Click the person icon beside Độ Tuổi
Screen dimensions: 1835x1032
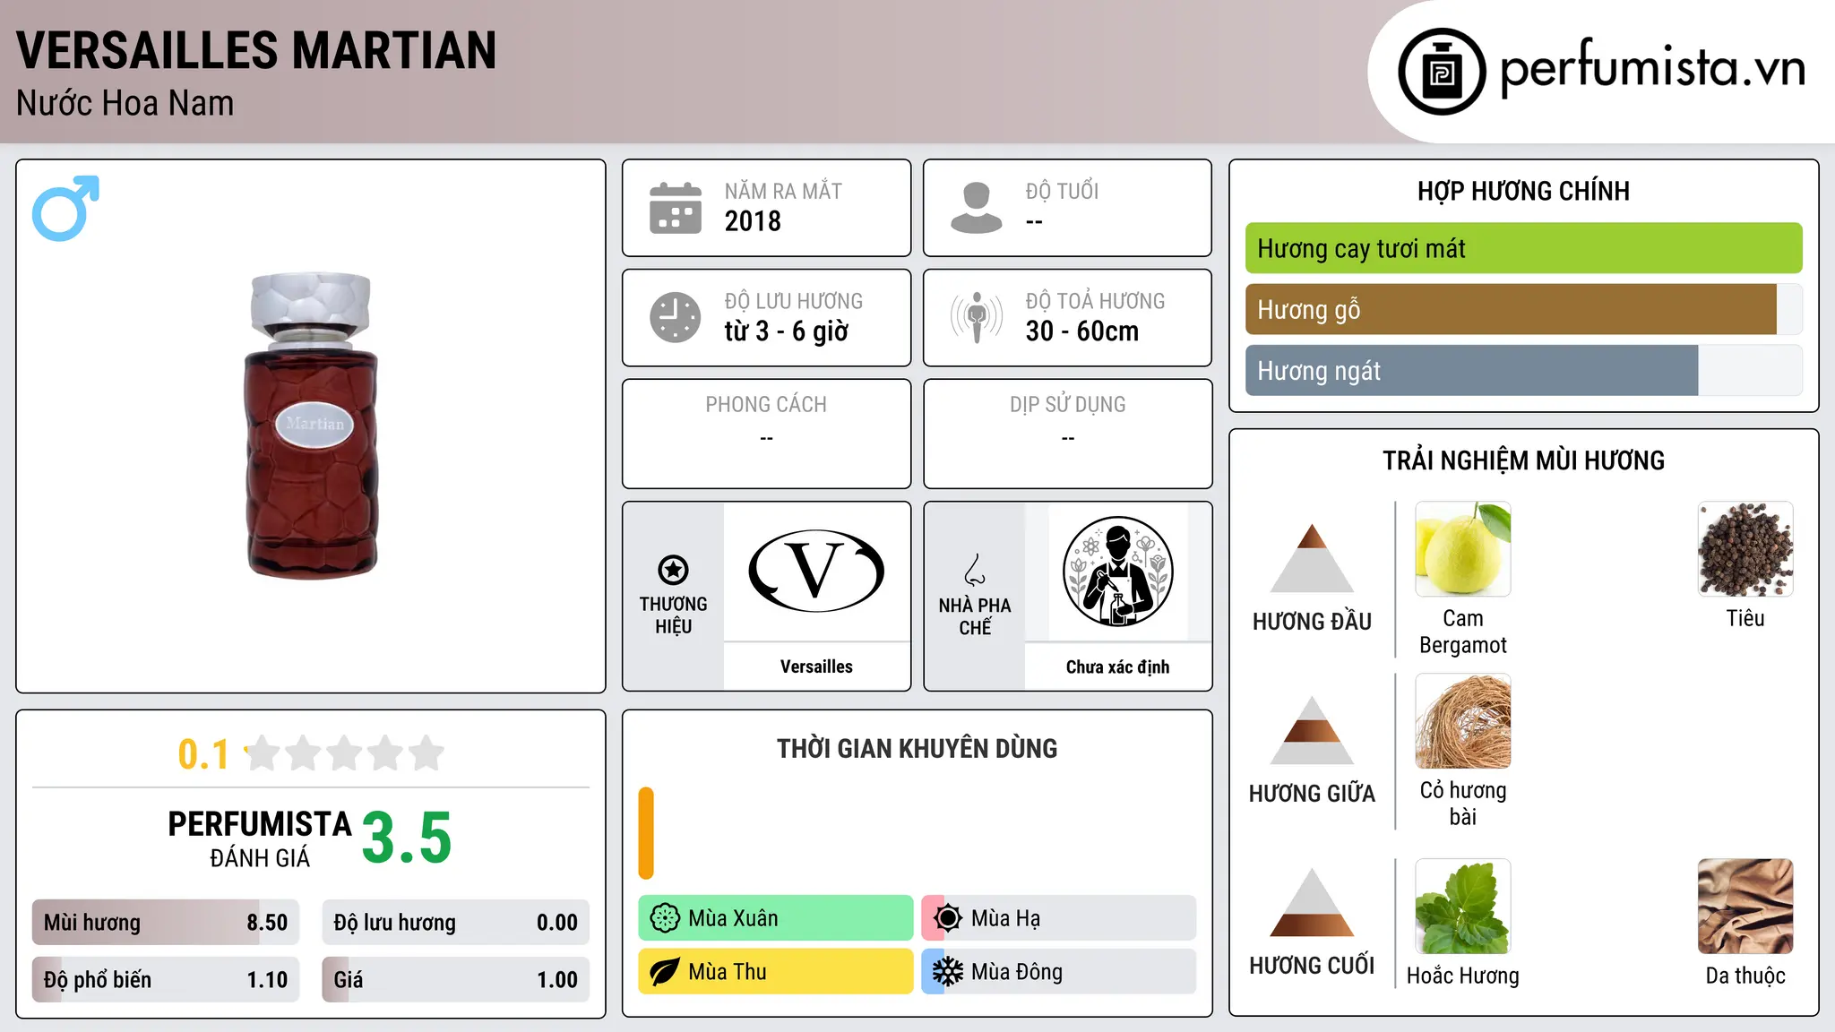(x=977, y=208)
